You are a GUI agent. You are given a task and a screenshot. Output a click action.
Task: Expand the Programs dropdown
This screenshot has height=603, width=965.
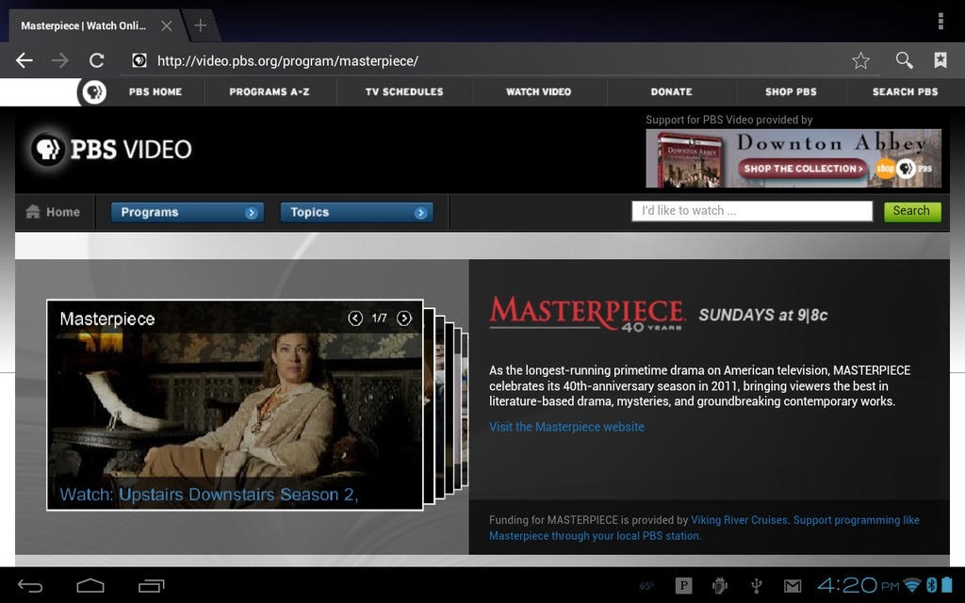coord(188,212)
